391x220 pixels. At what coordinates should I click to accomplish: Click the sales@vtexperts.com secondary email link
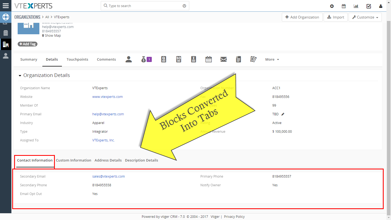point(109,176)
